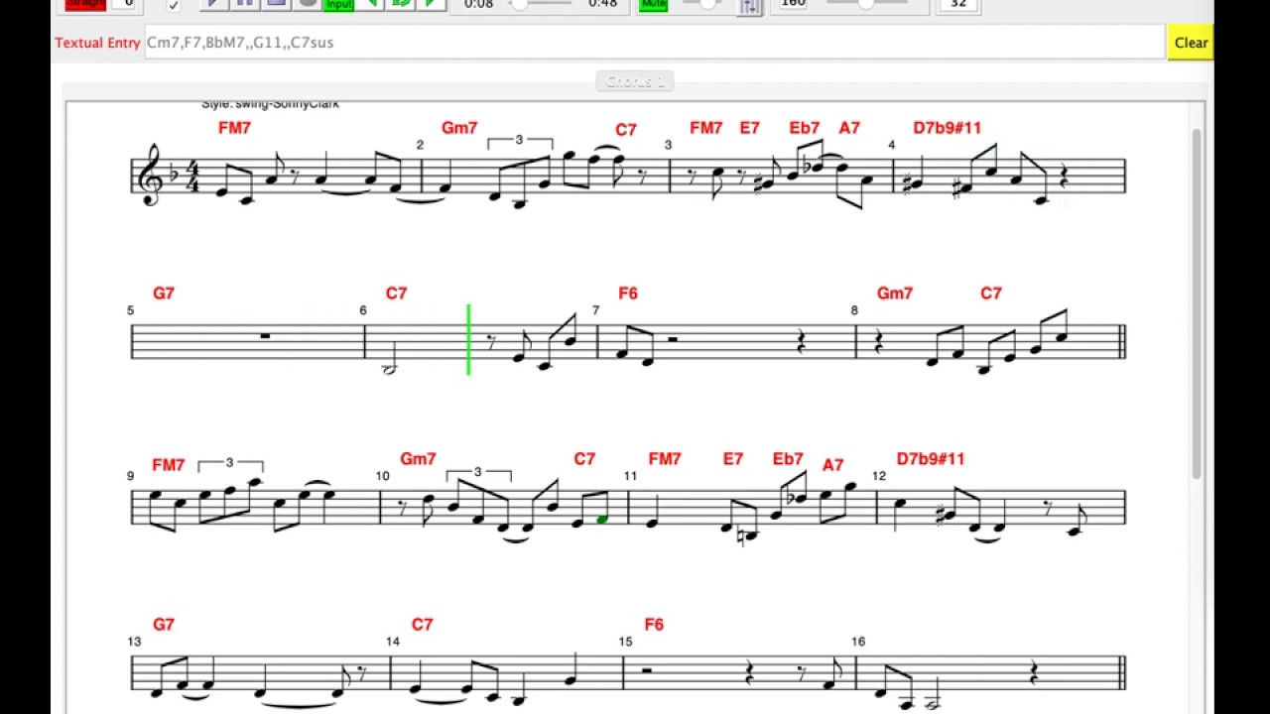Select the C7 chord in measure 14
This screenshot has height=714, width=1270.
[422, 625]
